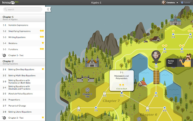Click Christinia's profile avatar in header
Screen dimensions: 193x121
[x=163, y=2]
